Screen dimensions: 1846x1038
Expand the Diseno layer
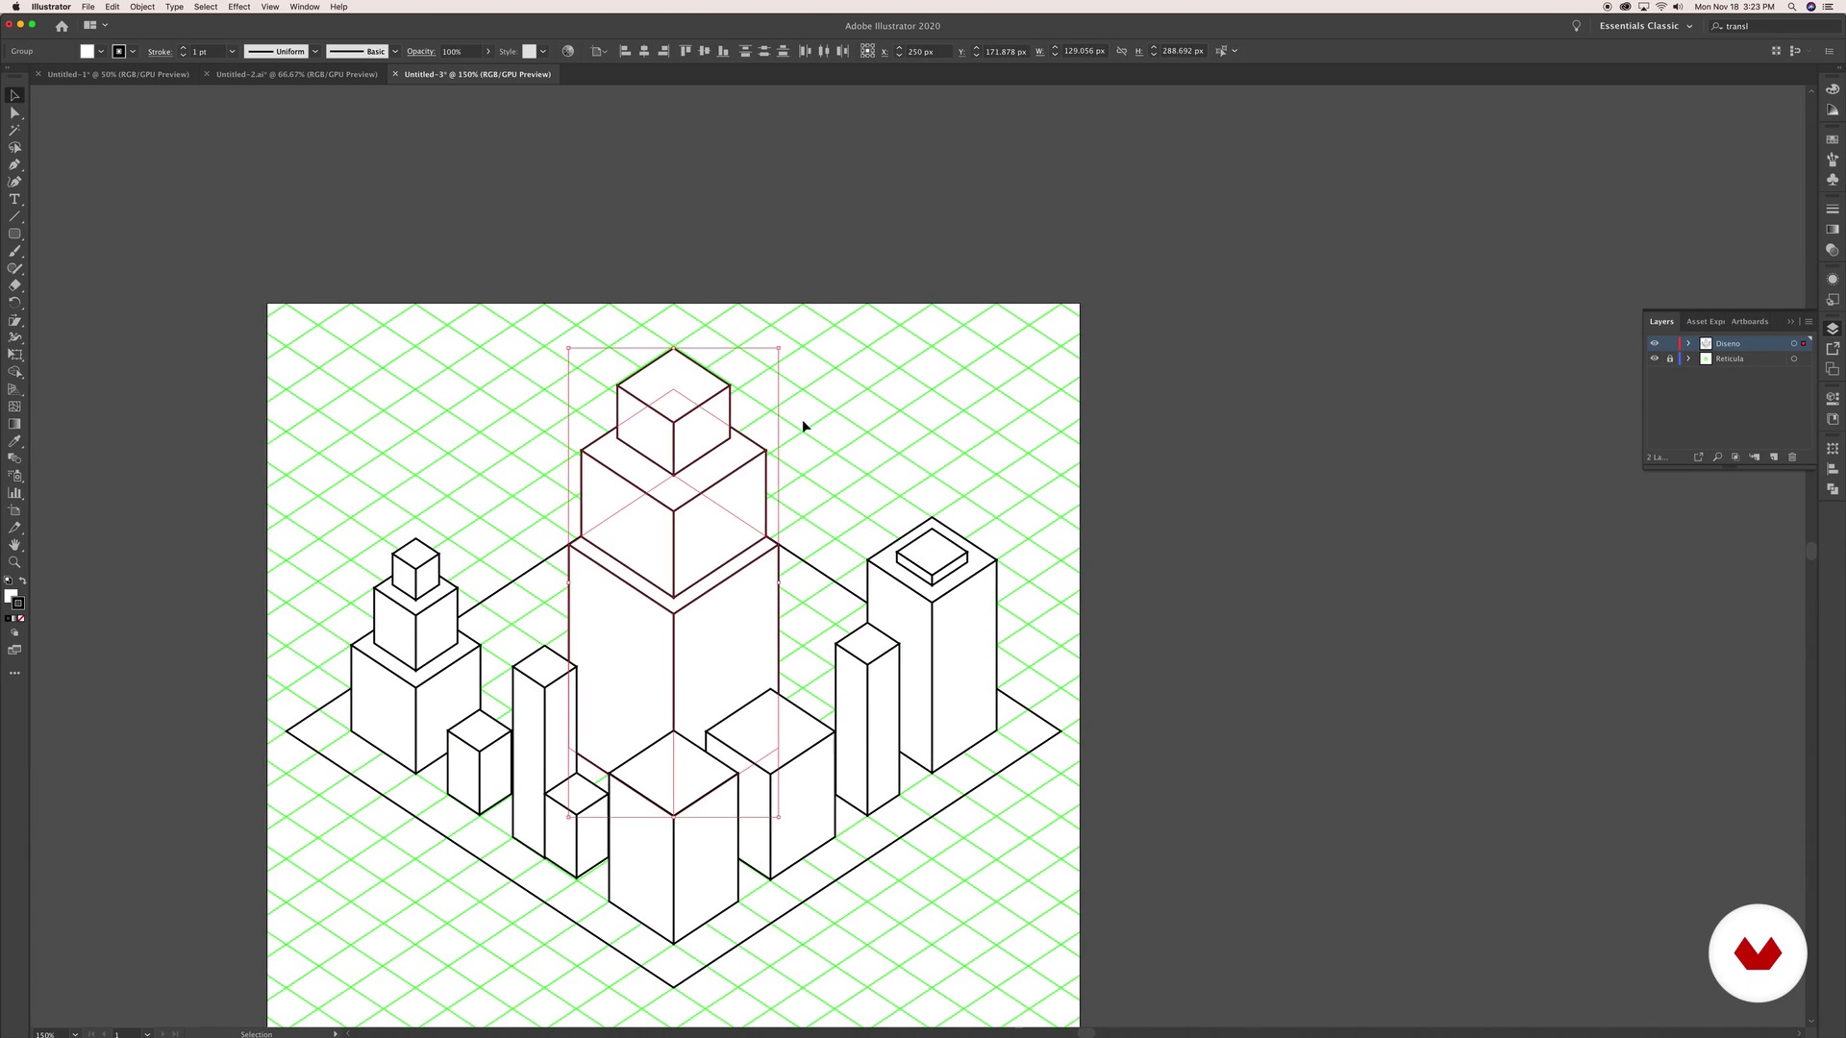point(1688,343)
